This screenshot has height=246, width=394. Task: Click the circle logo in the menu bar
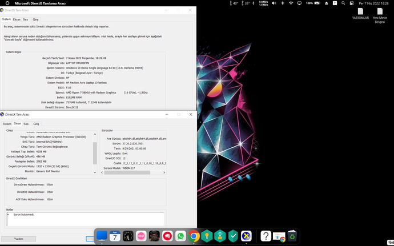click(x=7, y=3)
